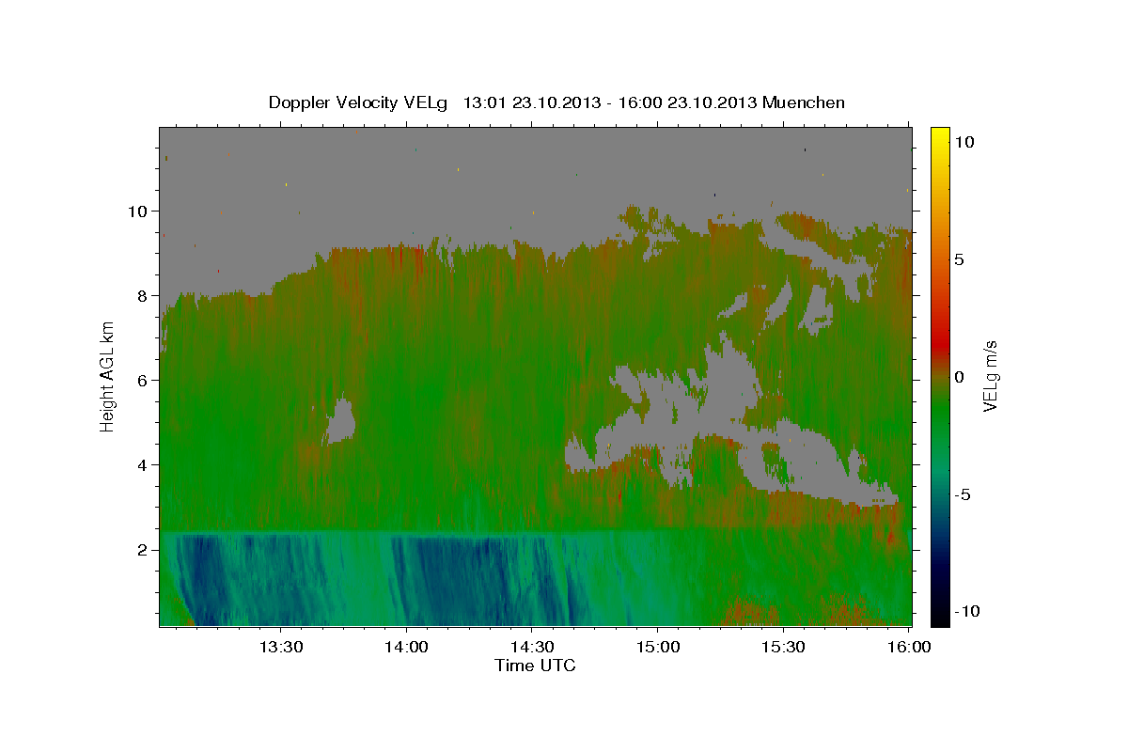
Task: Click the height tick label 6
Action: pyautogui.click(x=144, y=380)
